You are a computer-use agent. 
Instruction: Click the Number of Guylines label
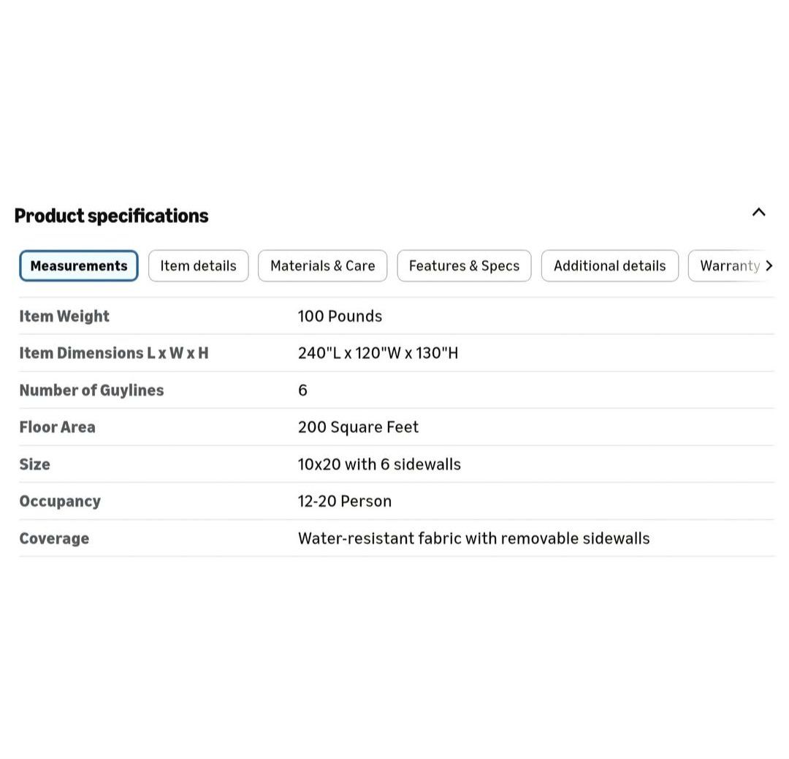pos(91,390)
